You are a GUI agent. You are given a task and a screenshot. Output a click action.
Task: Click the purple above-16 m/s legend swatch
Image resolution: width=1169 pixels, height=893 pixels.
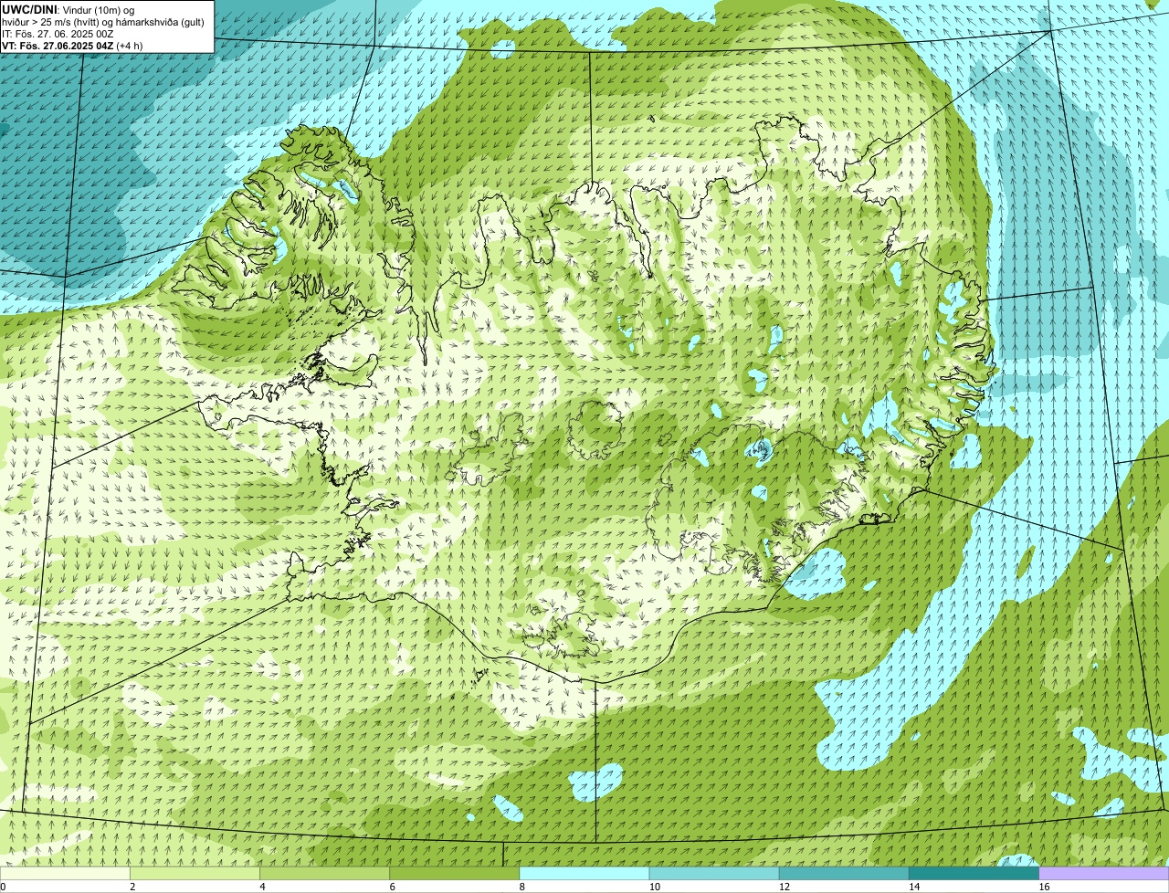1104,874
